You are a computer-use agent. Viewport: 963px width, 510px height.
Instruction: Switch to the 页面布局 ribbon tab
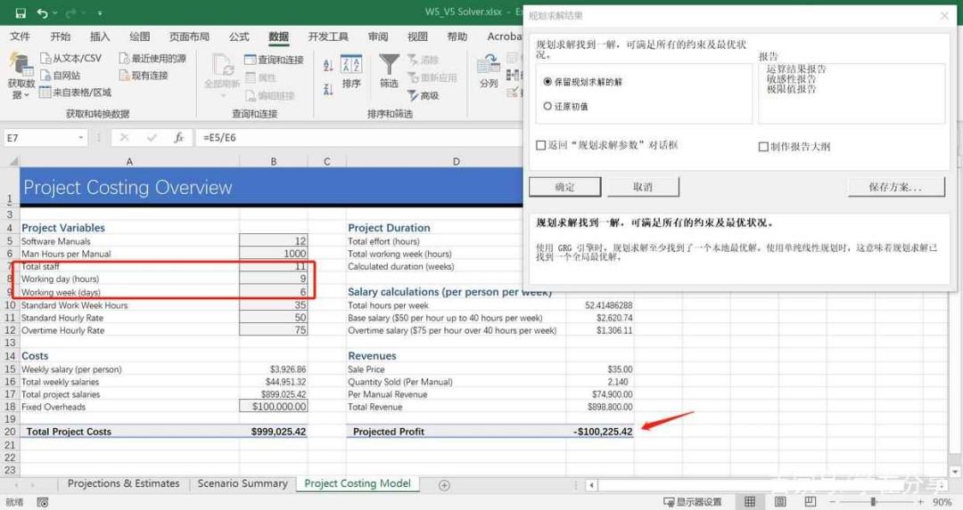point(189,36)
